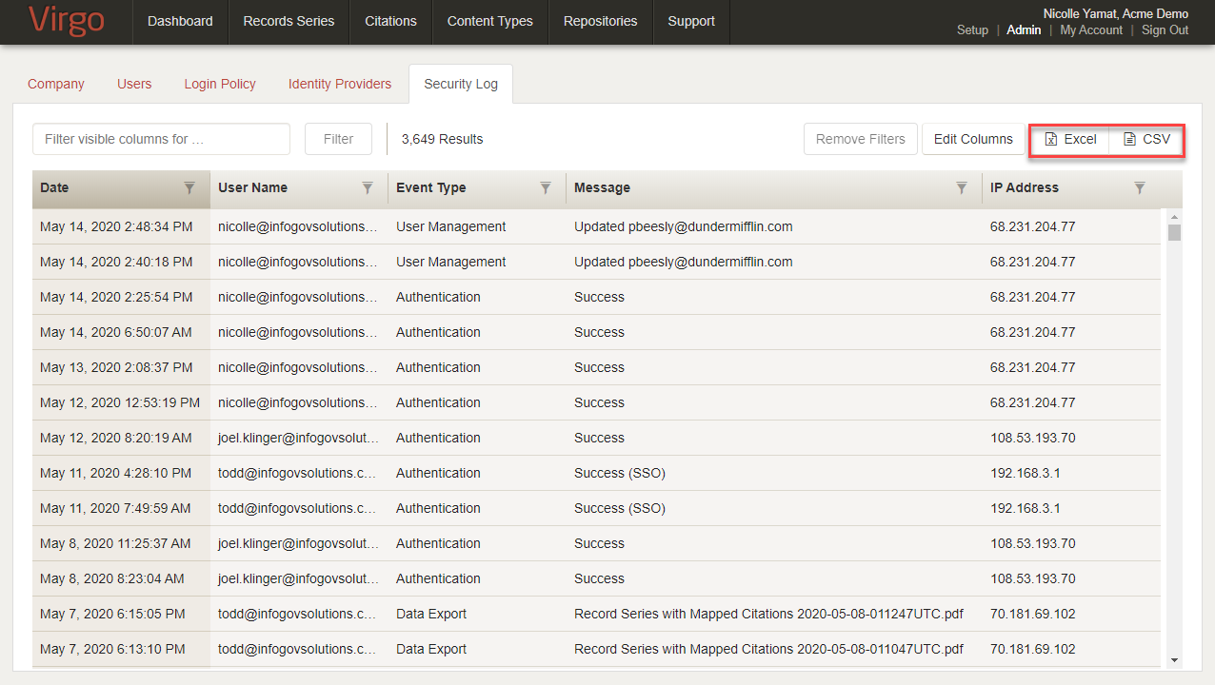Open the Records Series menu

(x=289, y=21)
